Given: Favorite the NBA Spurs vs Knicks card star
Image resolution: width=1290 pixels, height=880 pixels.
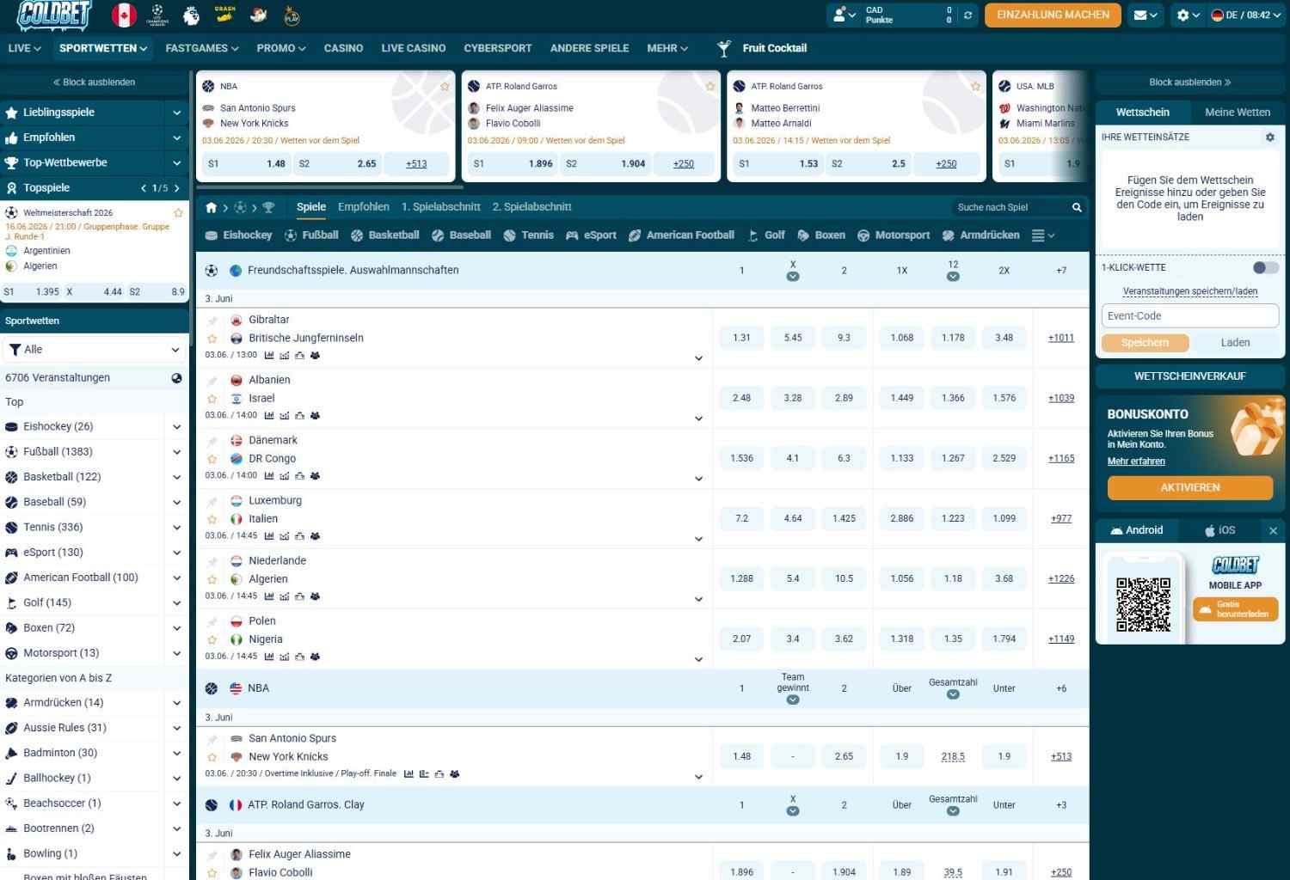Looking at the screenshot, I should pyautogui.click(x=445, y=86).
